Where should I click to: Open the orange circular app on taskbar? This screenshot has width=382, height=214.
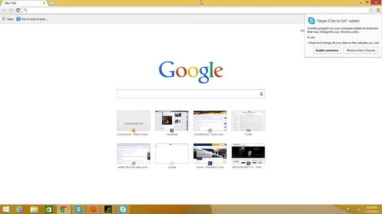93,209
